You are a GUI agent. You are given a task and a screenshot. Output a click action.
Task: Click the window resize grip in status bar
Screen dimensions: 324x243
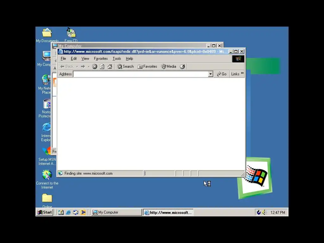click(243, 174)
